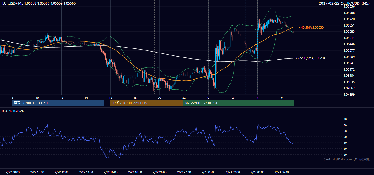
Task: Click the 2/22 12:00 time axis label
Action: (x=61, y=172)
